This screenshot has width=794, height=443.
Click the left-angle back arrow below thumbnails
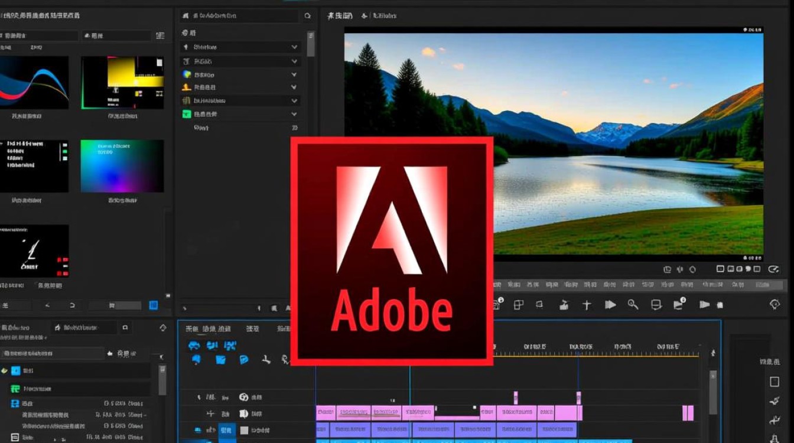click(x=48, y=305)
